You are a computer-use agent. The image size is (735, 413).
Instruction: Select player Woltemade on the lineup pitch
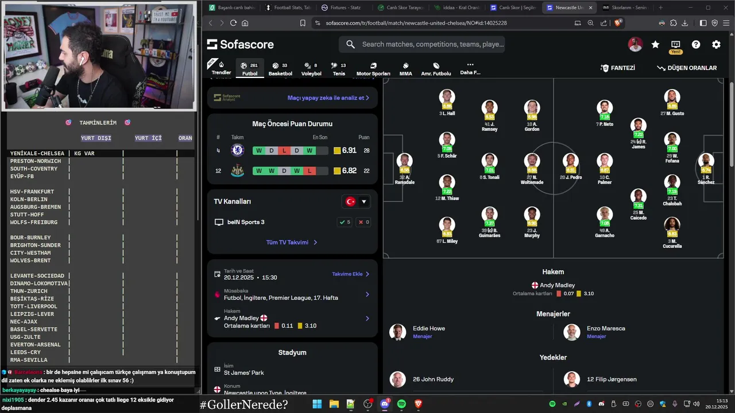click(x=532, y=169)
